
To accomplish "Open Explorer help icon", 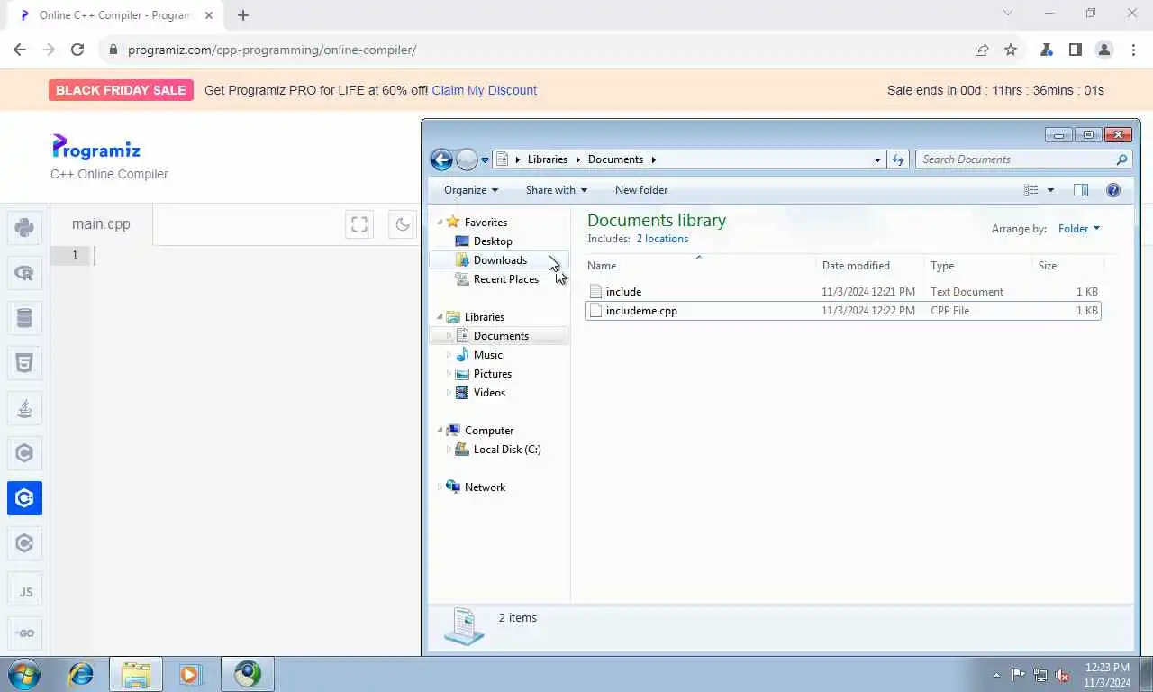I will coord(1113,190).
